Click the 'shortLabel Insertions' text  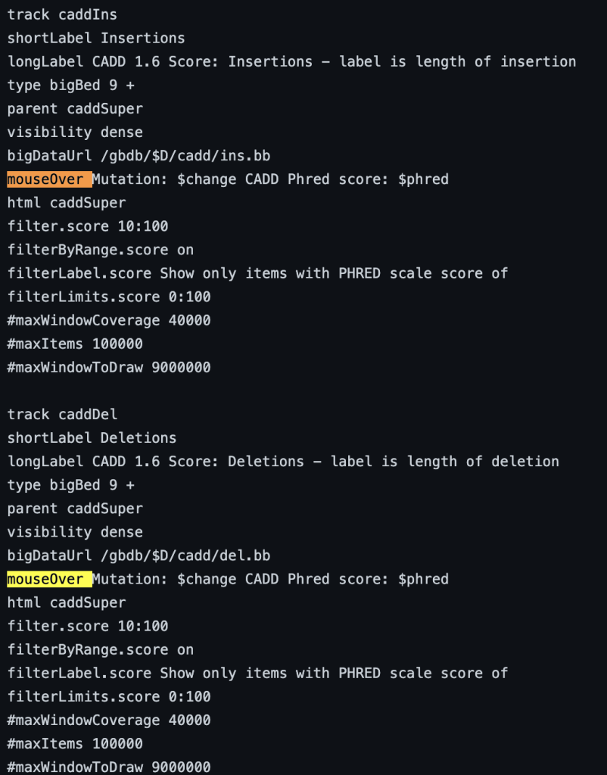coord(96,38)
